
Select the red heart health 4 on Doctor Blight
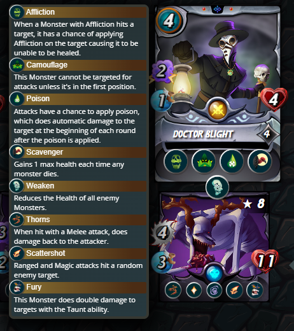coord(274,99)
